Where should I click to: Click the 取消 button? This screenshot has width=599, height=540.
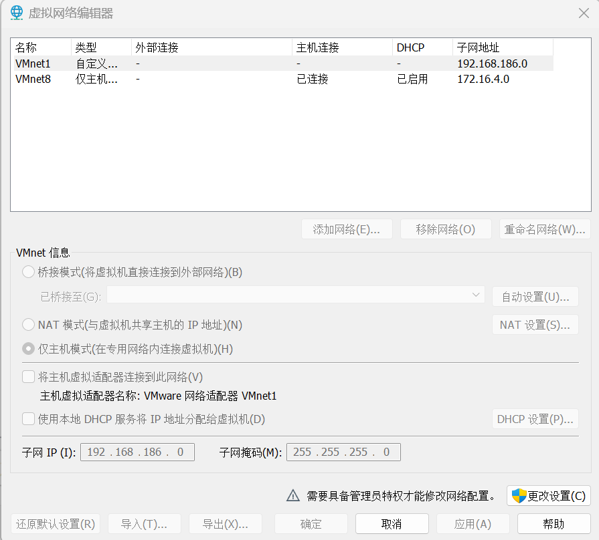(392, 524)
